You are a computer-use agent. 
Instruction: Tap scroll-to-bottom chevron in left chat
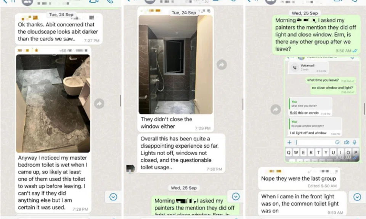[x=113, y=197]
